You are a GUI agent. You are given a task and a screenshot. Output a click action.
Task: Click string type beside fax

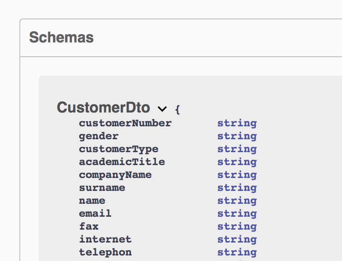[x=237, y=226]
